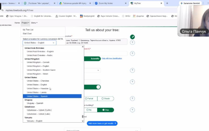The width and height of the screenshot is (209, 131).
Task: Open the English for Ukrainia... bookmark
Action: [42, 16]
